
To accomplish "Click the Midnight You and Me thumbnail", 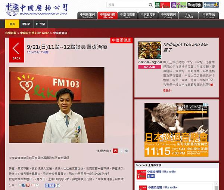I will (x=150, y=50).
